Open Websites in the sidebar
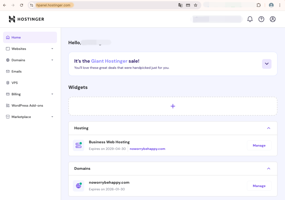 pos(30,49)
